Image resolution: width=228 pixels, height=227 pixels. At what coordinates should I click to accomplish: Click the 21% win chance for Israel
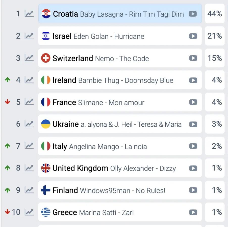point(215,36)
